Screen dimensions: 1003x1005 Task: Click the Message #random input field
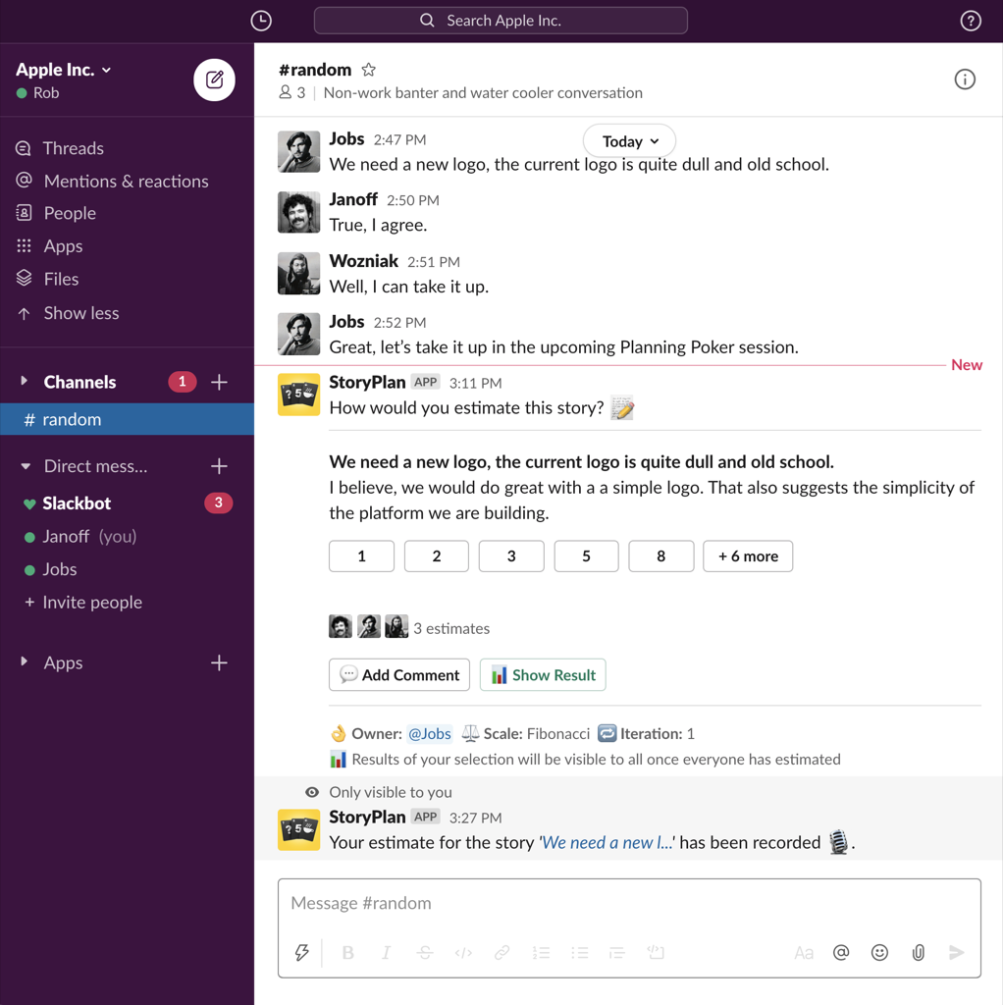pyautogui.click(x=628, y=903)
